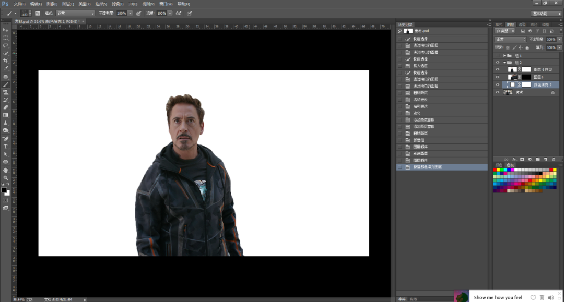Select the Eyedropper tool
Image resolution: width=564 pixels, height=302 pixels.
pyautogui.click(x=5, y=68)
